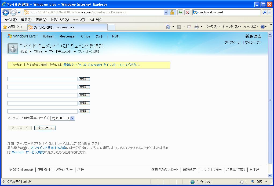
Task: Open the 表示(V) menu
Action: pyautogui.click(x=41, y=20)
